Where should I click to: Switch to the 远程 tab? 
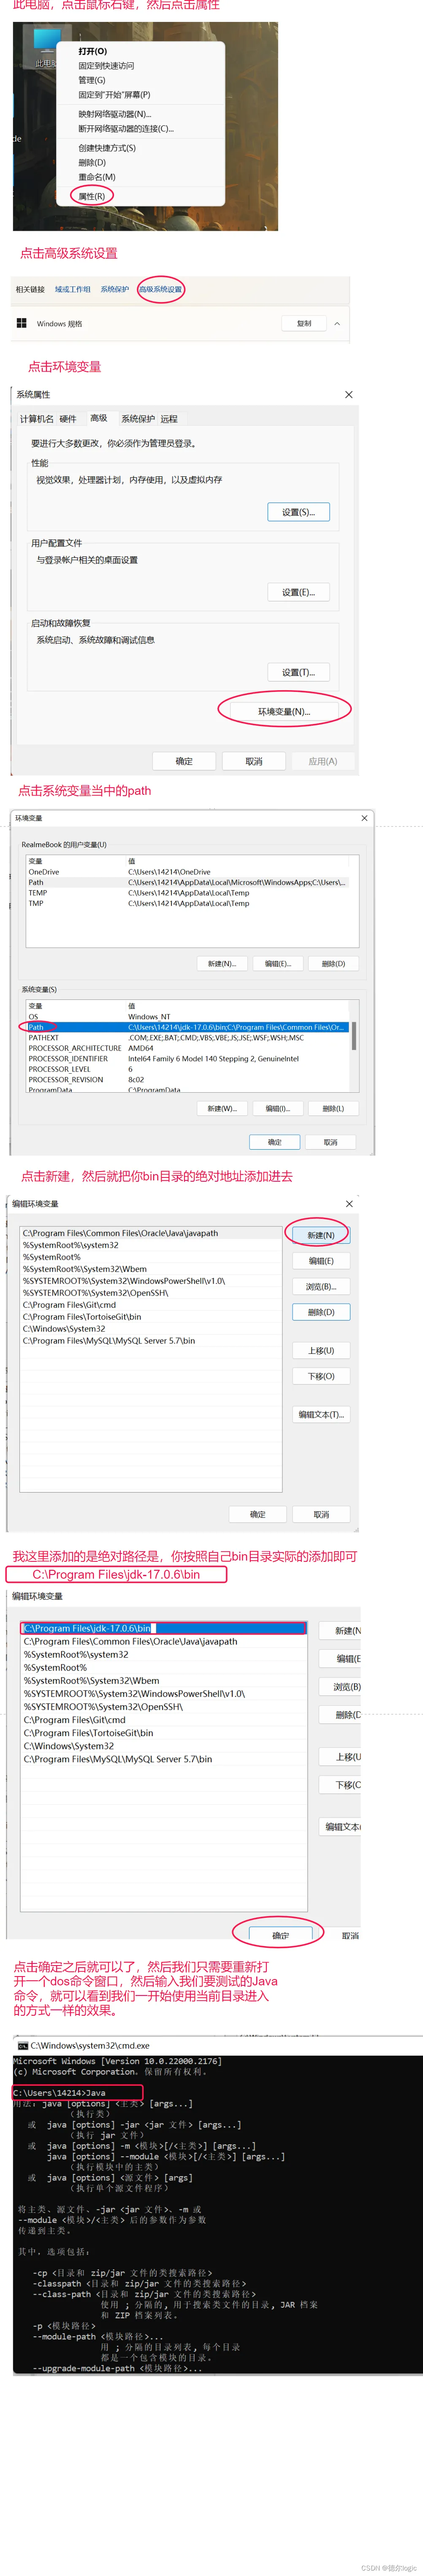[169, 419]
